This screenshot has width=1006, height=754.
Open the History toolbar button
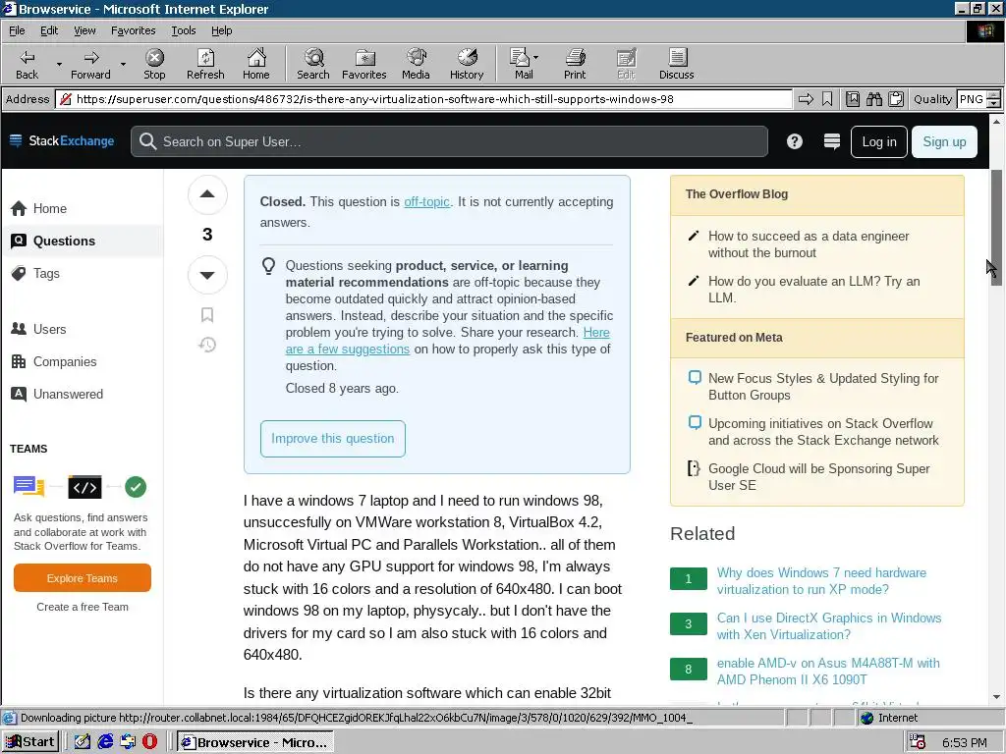467,64
